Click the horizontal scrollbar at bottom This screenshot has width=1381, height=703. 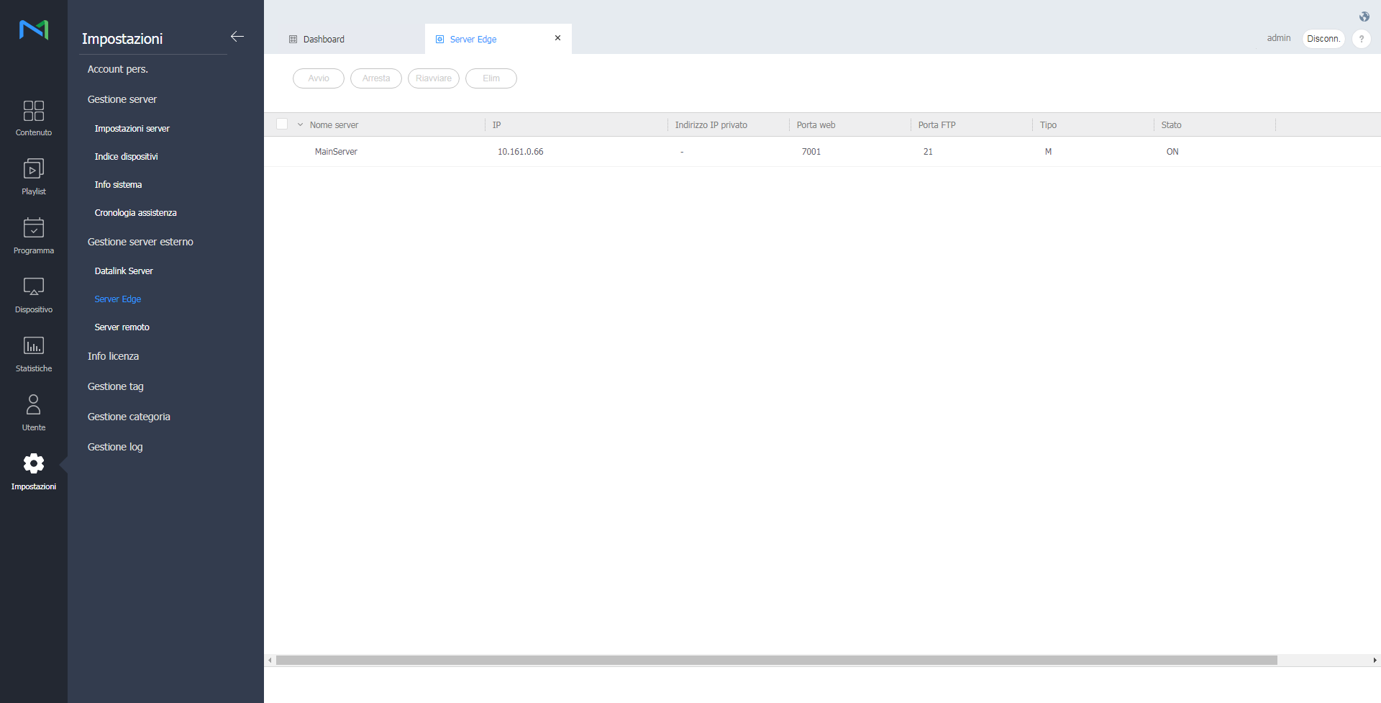775,660
